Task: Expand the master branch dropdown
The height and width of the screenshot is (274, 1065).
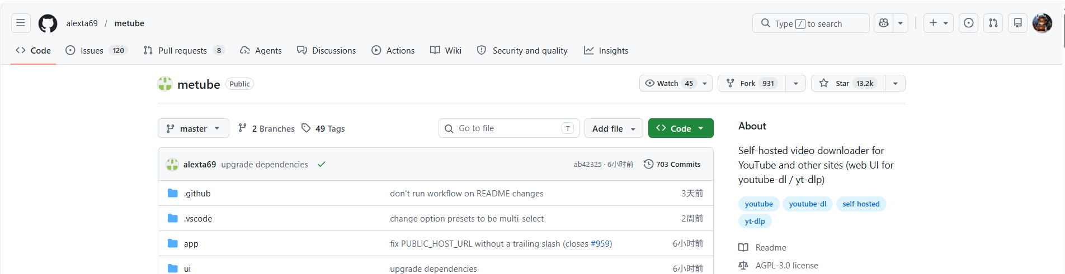Action: tap(193, 128)
